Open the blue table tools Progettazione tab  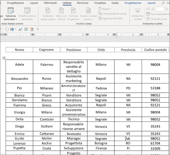tap(133, 3)
